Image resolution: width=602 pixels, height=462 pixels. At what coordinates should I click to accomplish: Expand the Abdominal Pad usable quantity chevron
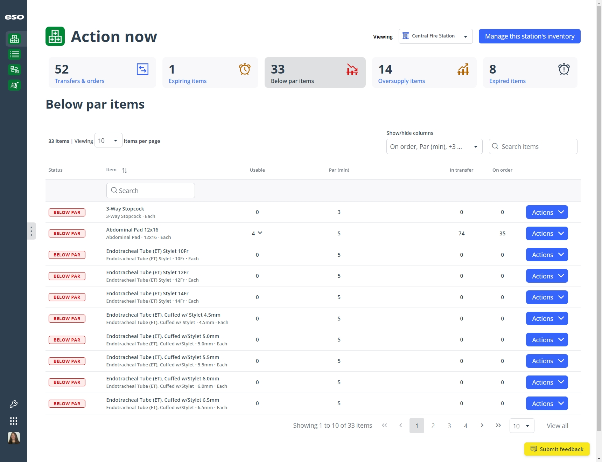(260, 233)
